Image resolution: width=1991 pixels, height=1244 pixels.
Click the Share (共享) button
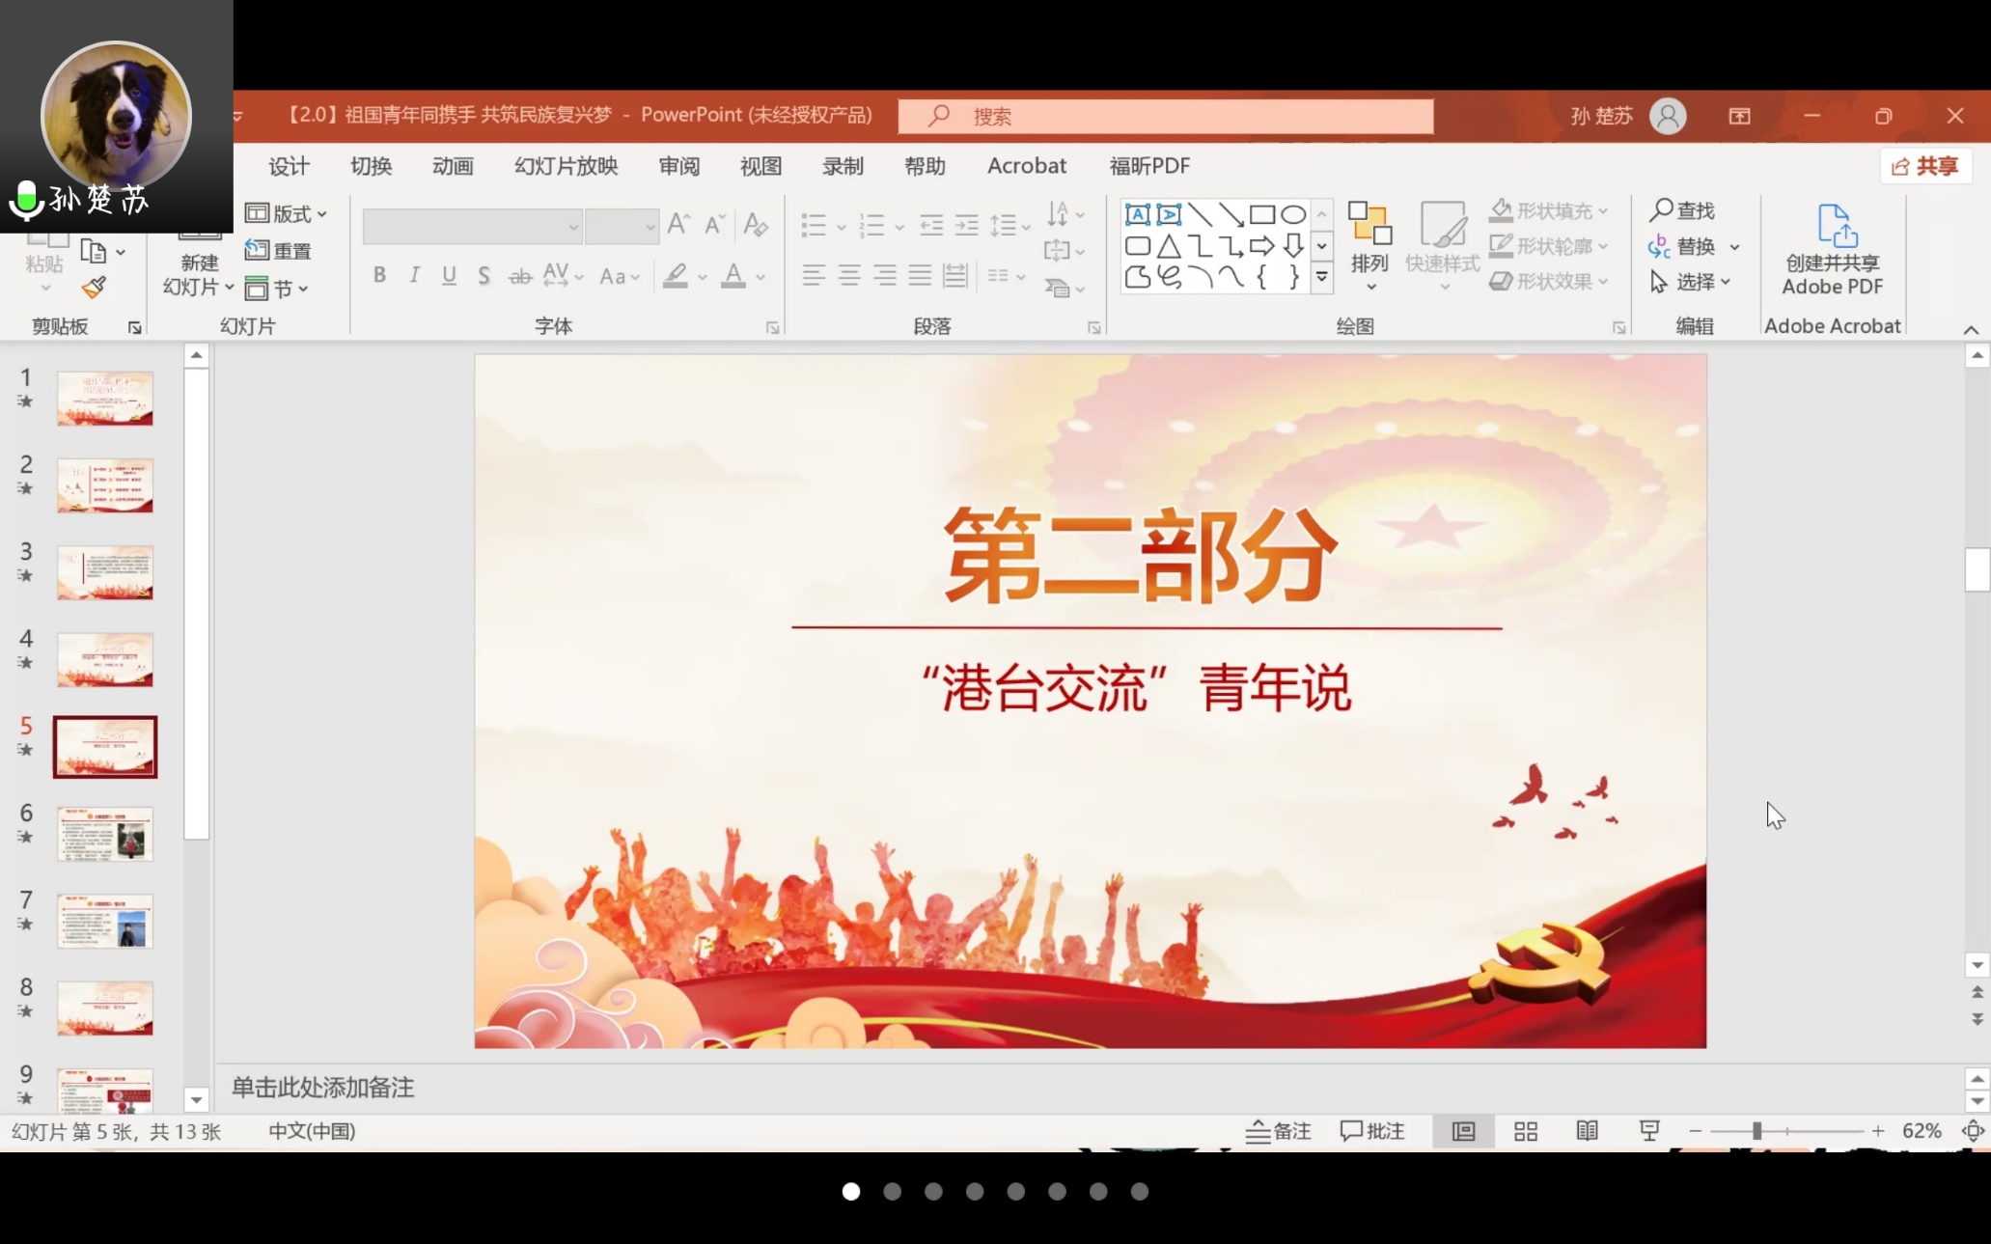[x=1925, y=166]
